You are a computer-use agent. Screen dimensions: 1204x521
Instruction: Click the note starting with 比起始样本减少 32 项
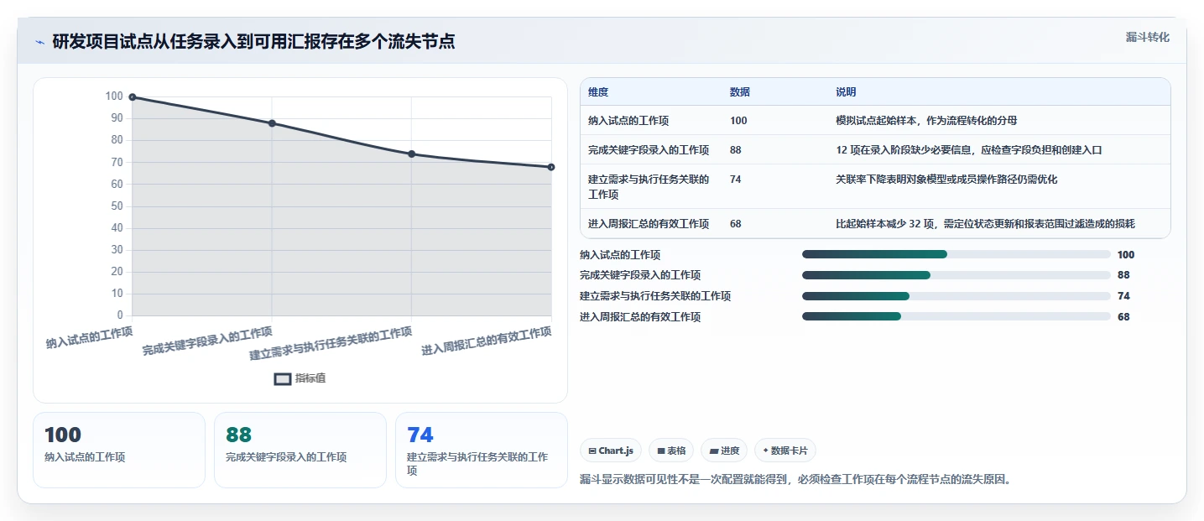coord(985,224)
